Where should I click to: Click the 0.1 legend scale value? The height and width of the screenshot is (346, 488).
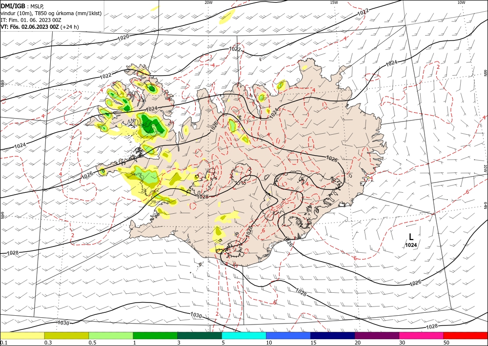coord(4,343)
